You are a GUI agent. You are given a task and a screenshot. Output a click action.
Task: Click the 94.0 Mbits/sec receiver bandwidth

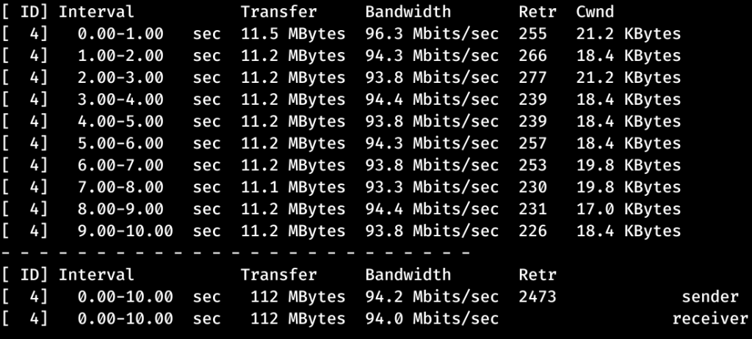pyautogui.click(x=432, y=319)
